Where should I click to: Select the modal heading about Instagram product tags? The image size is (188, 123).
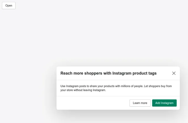[x=108, y=73]
